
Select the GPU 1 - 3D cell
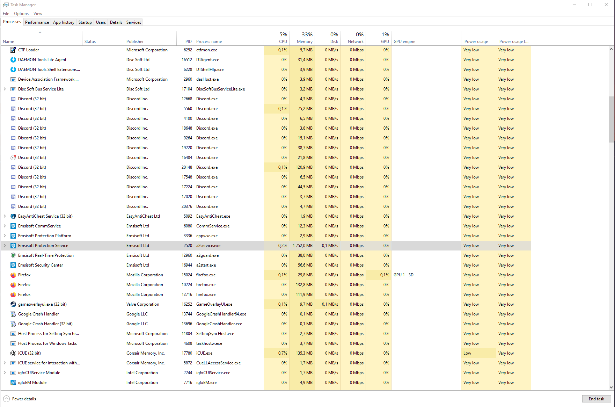coord(426,275)
